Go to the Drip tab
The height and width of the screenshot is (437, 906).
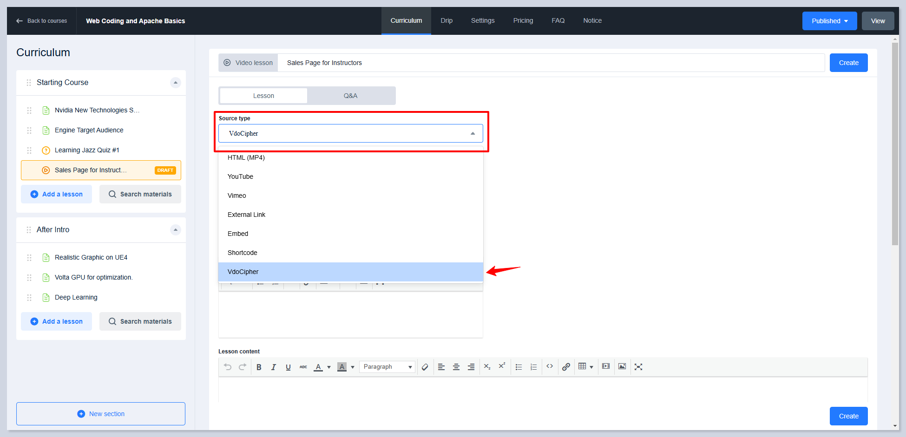446,20
